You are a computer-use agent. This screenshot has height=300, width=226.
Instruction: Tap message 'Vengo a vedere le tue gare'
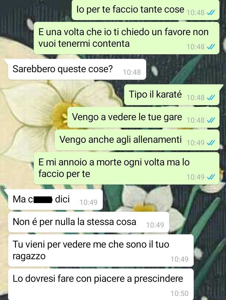143,117
